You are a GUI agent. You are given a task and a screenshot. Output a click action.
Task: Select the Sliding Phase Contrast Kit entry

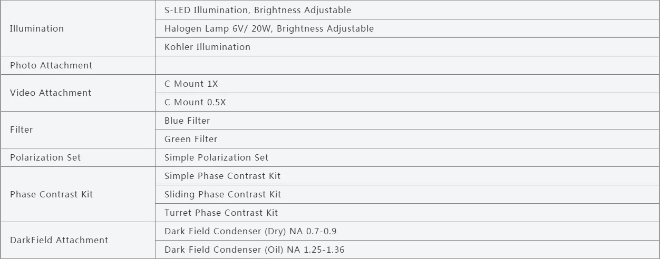pyautogui.click(x=222, y=194)
